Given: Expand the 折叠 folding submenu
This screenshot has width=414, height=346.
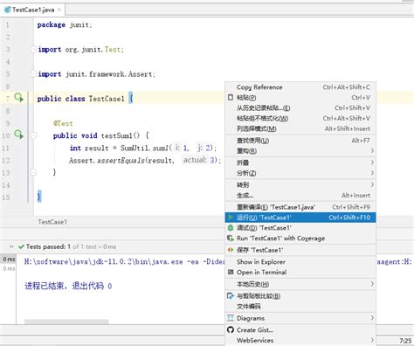Looking at the screenshot, I should coord(372,163).
